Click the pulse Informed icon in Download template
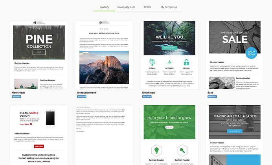The height and width of the screenshot is (165, 272). pos(169,62)
